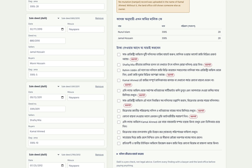Open document type dropdown for deed 880/2010
Viewport: 252px width, 168px height.
point(44,18)
